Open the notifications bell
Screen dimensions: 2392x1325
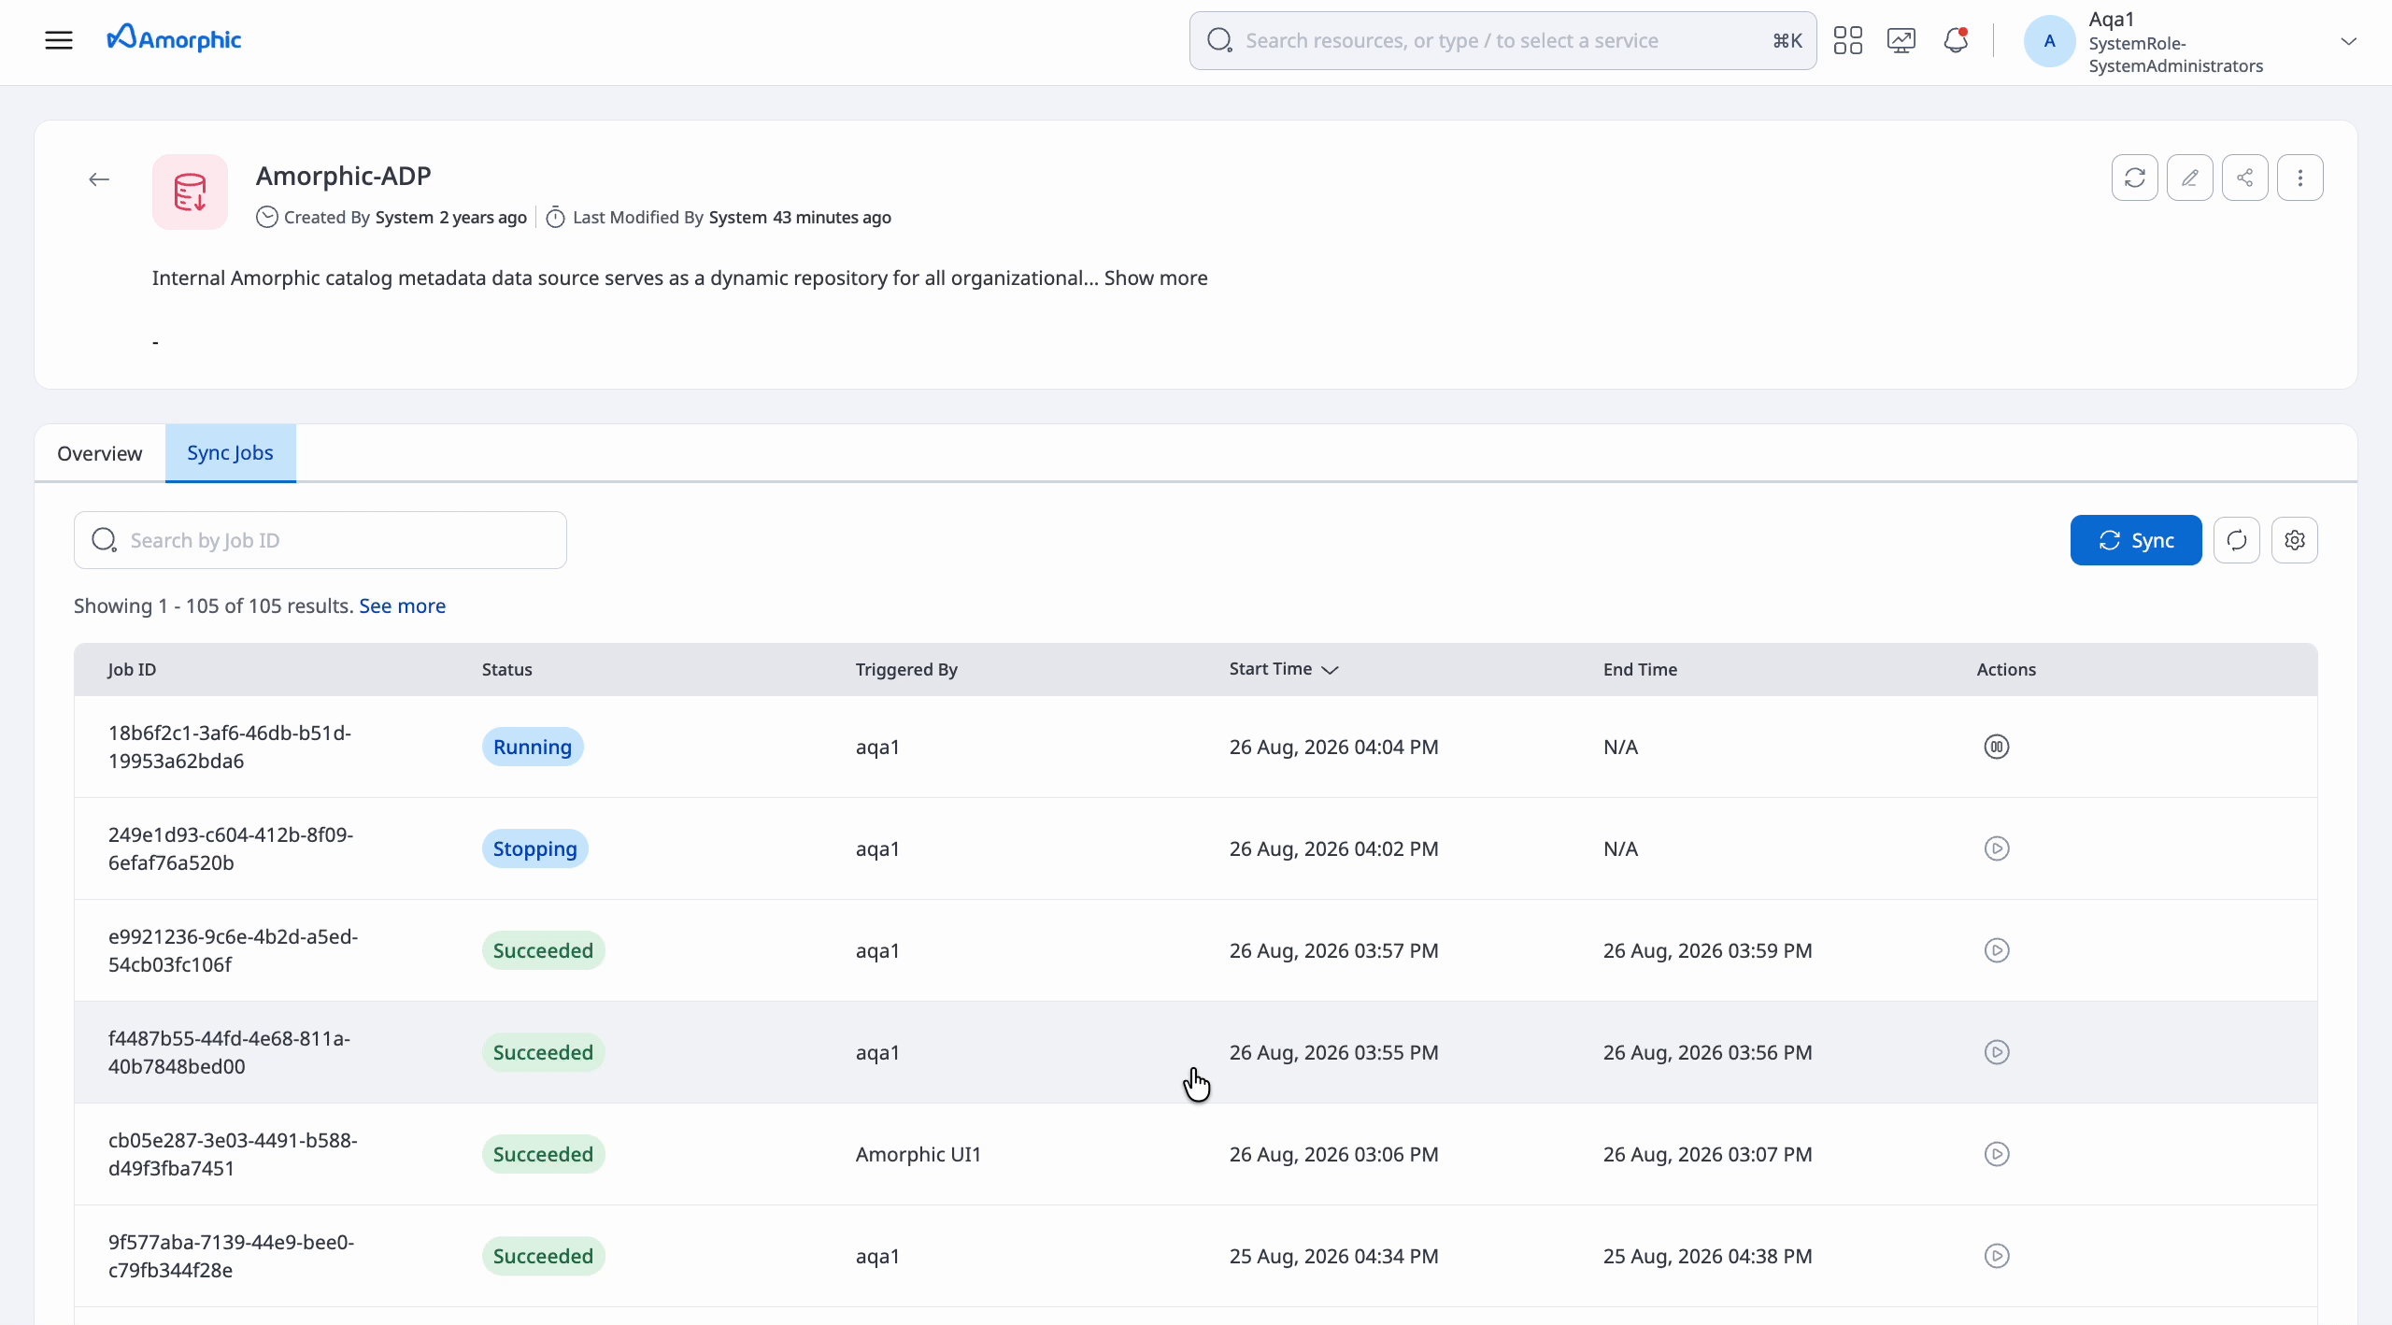[x=1956, y=40]
